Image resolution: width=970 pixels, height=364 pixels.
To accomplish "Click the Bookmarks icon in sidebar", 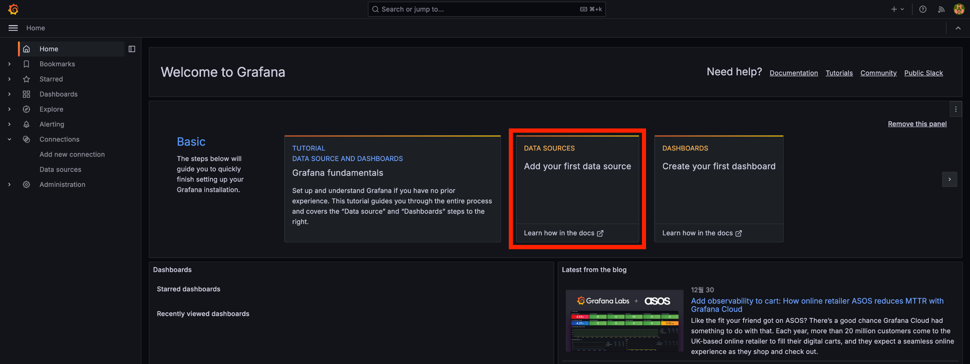I will 26,64.
